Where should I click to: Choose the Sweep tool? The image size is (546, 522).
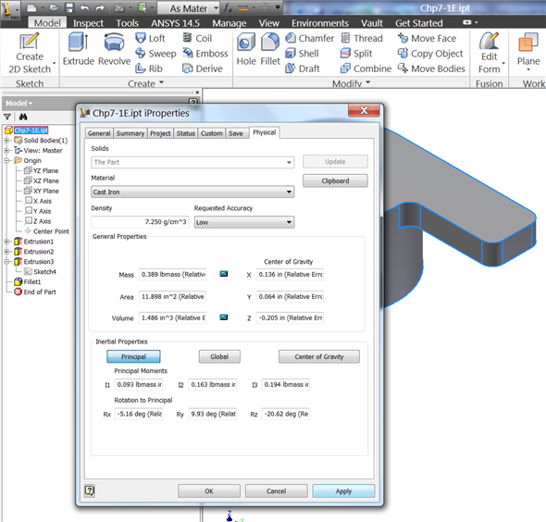pos(155,54)
